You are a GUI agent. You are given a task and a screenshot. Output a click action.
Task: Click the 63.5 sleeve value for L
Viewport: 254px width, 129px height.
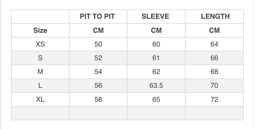coord(156,85)
